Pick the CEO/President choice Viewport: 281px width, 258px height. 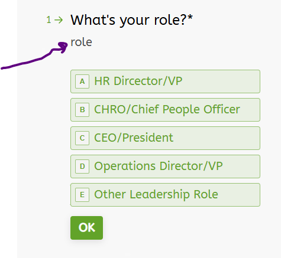[x=165, y=138]
